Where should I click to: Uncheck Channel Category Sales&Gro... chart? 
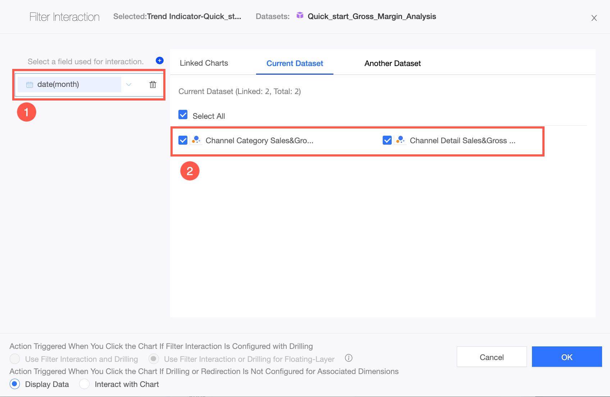183,140
